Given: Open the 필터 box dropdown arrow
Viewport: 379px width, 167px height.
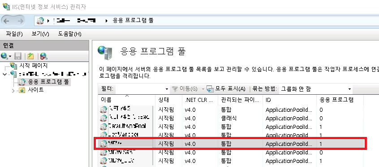Looking at the screenshot, I should pyautogui.click(x=167, y=89).
